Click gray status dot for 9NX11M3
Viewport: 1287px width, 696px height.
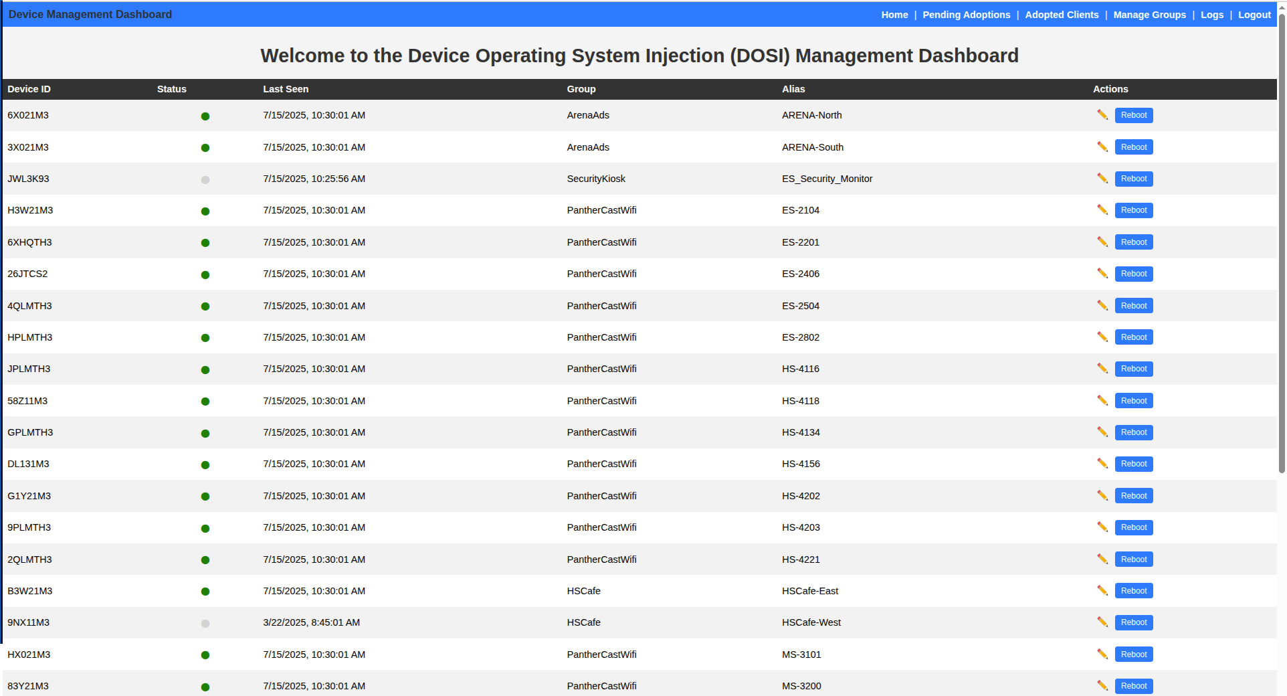click(205, 624)
